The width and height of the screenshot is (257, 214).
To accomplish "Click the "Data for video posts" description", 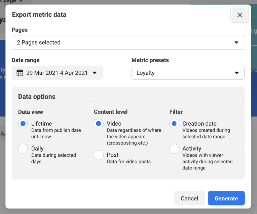I will [x=129, y=161].
